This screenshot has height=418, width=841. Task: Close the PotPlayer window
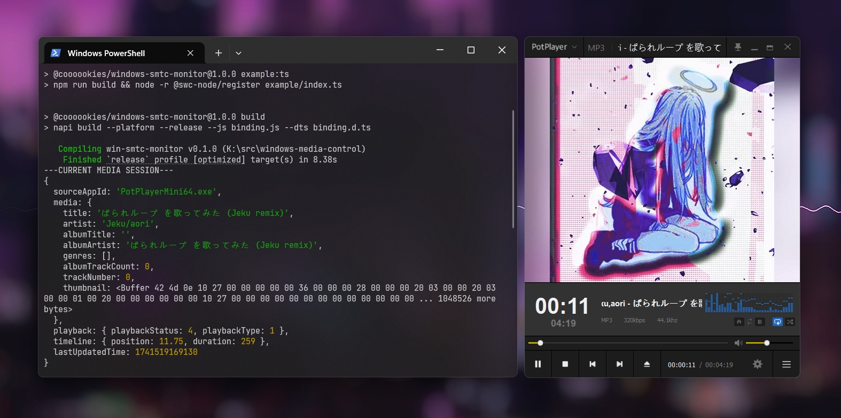(x=788, y=47)
